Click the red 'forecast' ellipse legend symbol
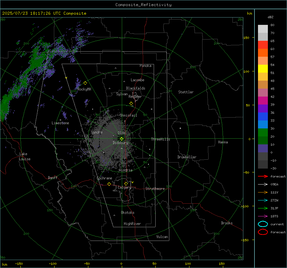 coord(263,232)
